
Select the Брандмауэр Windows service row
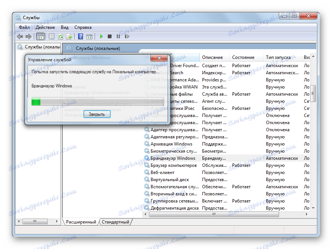click(x=226, y=158)
